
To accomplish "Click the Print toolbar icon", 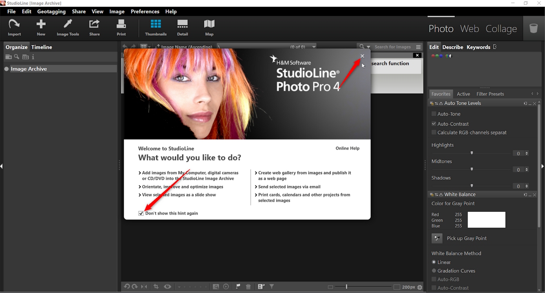I will pyautogui.click(x=121, y=28).
